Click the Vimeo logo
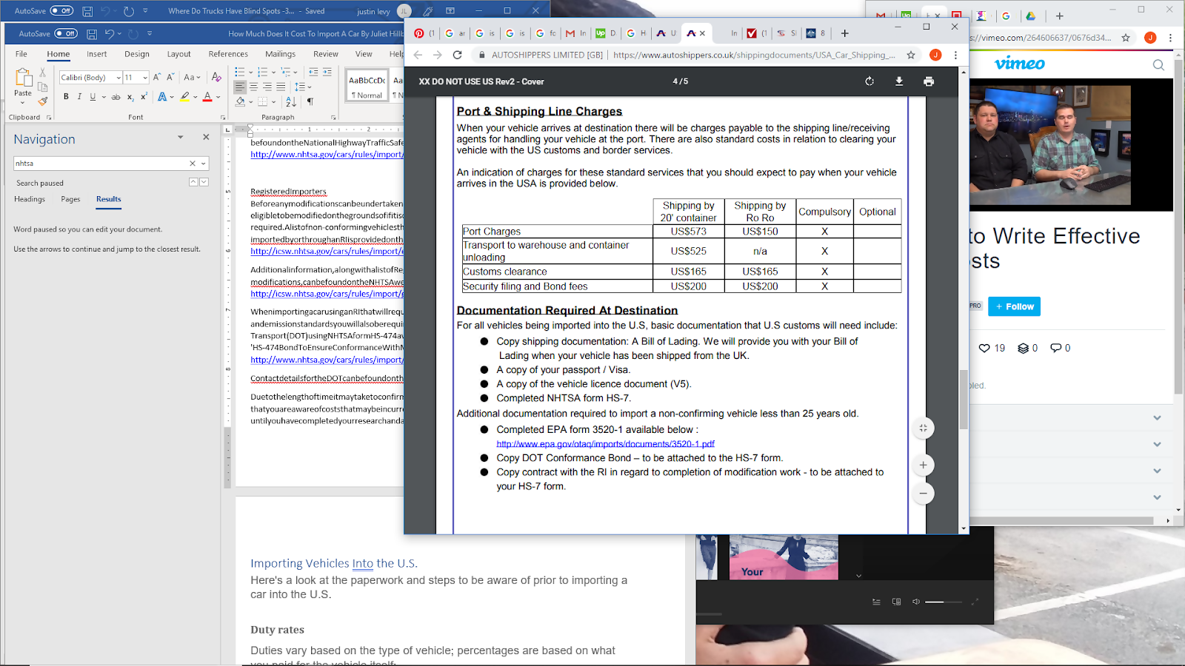 pos(1020,64)
